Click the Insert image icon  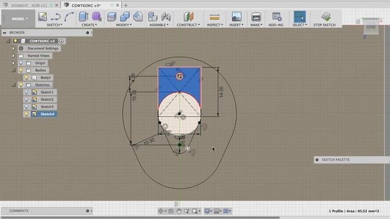236,16
